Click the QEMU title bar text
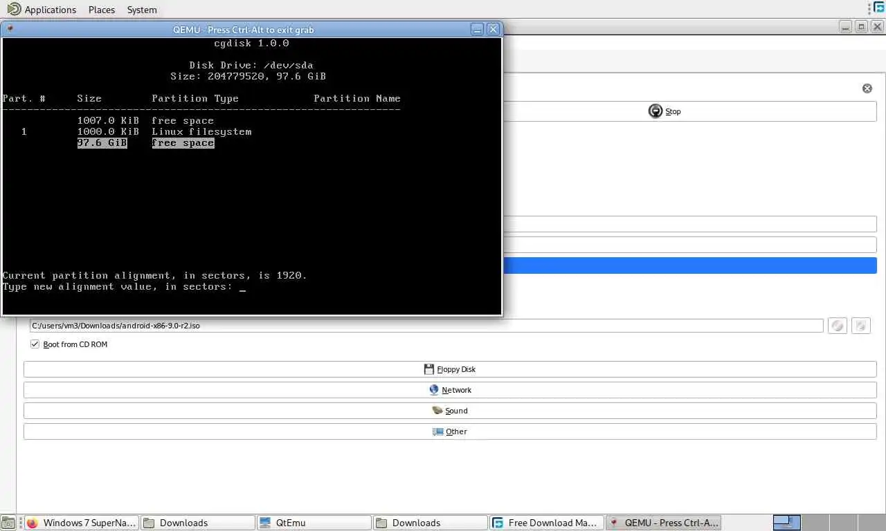This screenshot has width=886, height=531. coord(243,30)
